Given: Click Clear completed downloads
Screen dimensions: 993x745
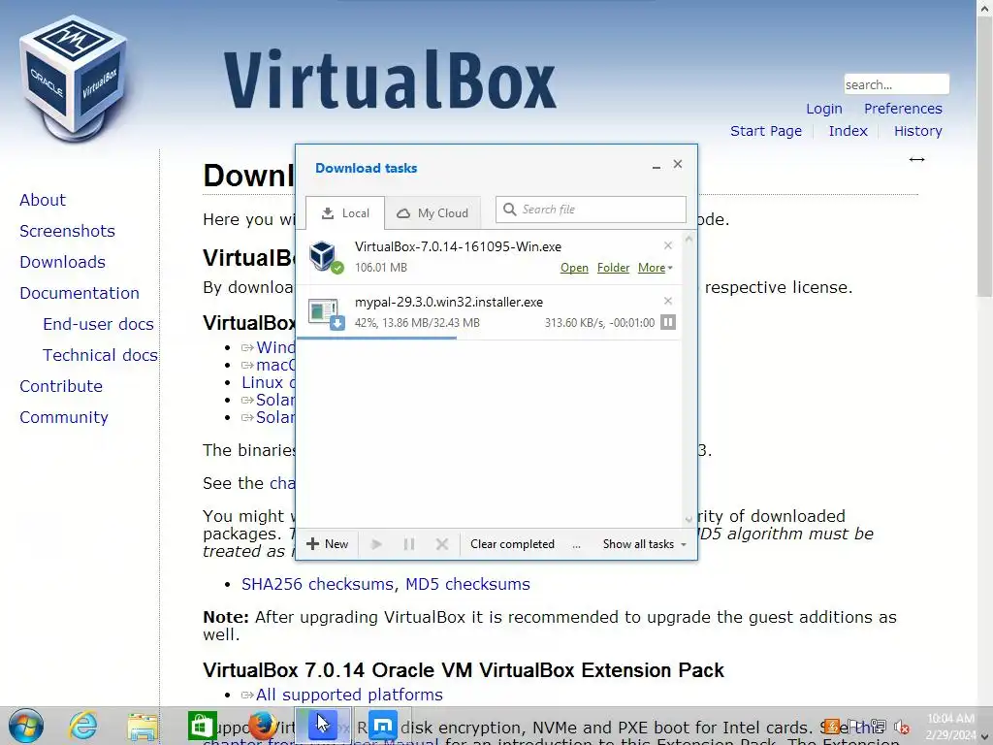Looking at the screenshot, I should pos(512,544).
